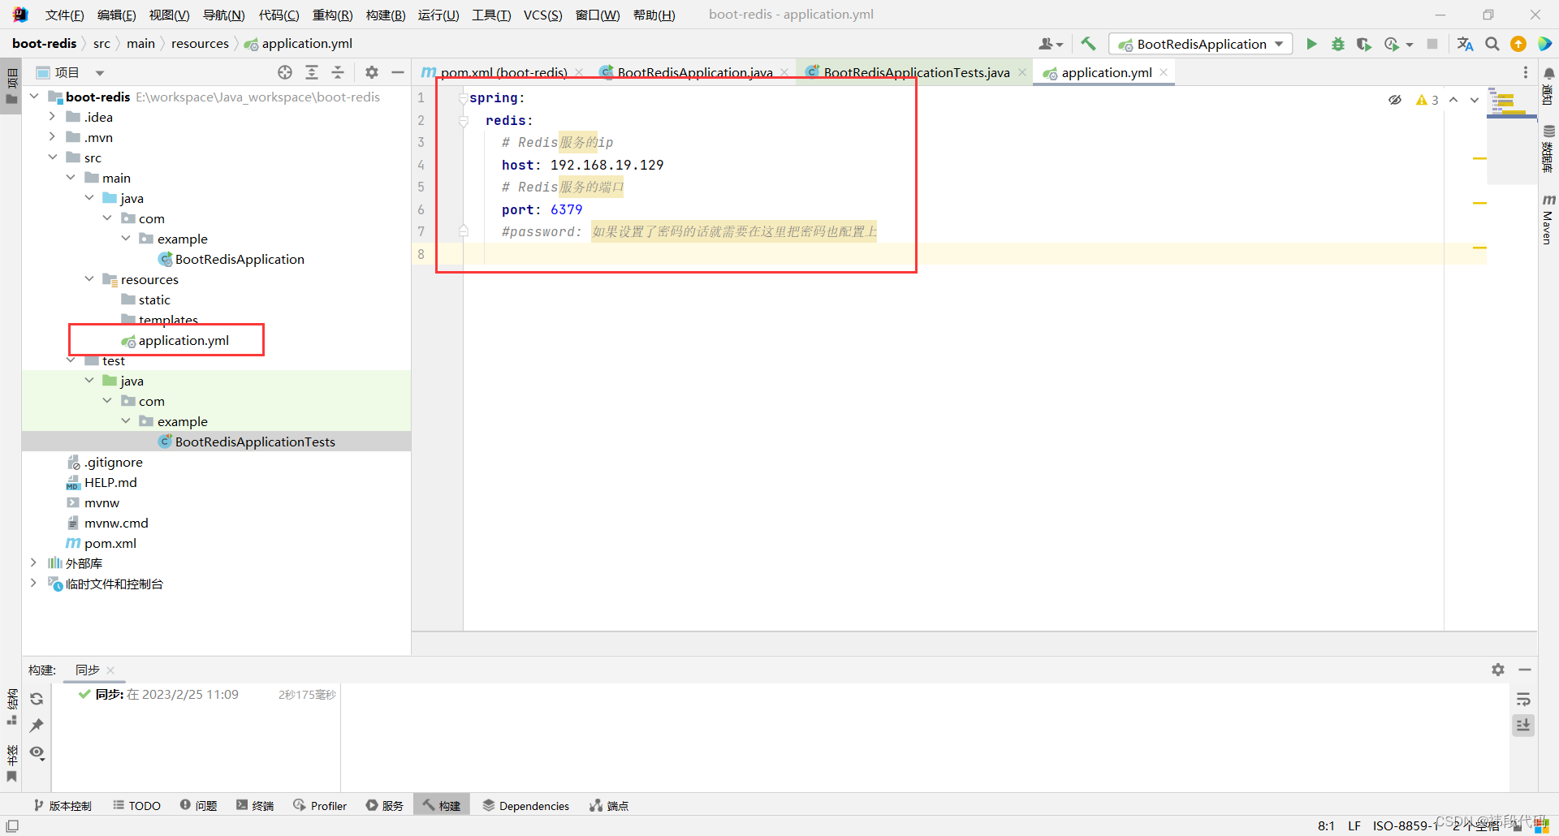Viewport: 1559px width, 836px height.
Task: Select opened file locate target icon
Action: (x=285, y=72)
